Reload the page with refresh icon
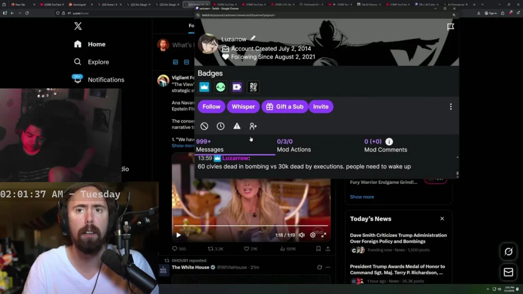523x294 pixels. 27,13
